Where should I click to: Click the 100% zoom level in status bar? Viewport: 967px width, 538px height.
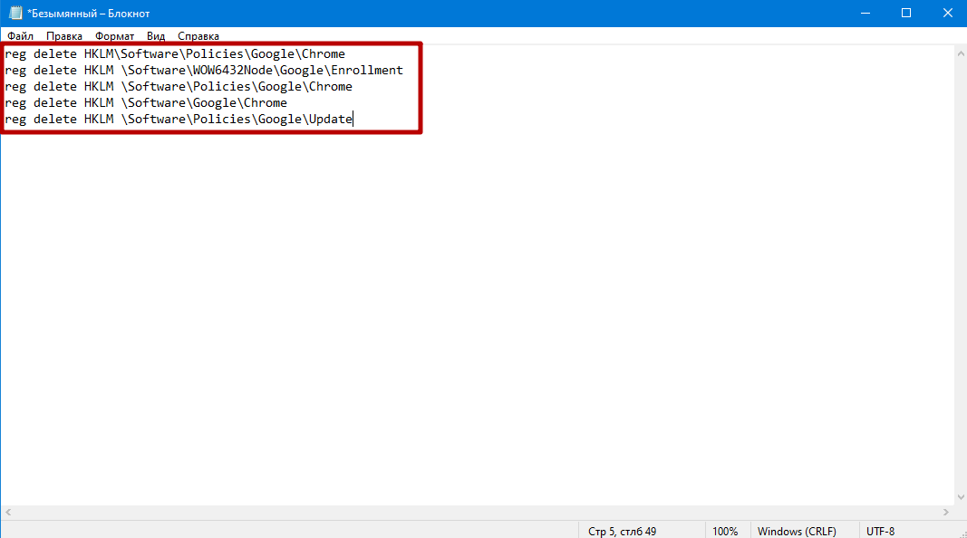click(724, 531)
